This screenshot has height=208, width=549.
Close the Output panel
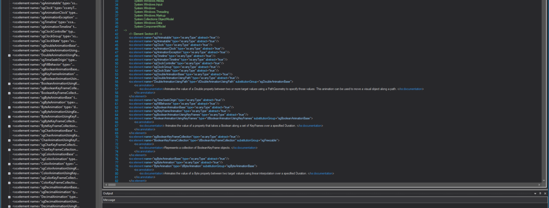[x=545, y=193]
